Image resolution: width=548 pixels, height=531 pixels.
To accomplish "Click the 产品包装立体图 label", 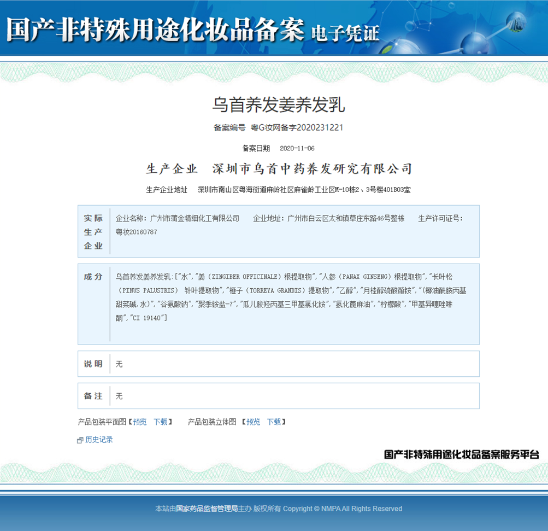I will pos(212,422).
